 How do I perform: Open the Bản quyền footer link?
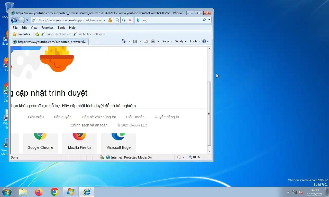[63, 117]
